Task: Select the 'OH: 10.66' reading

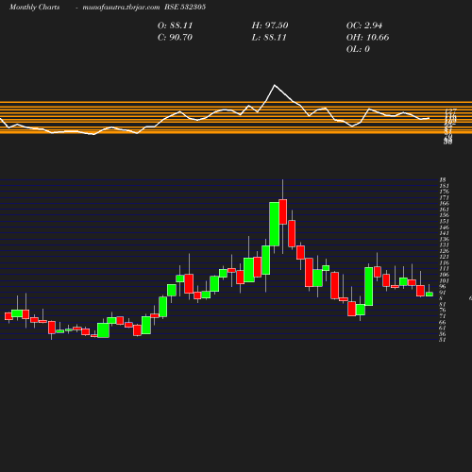Action: click(367, 38)
